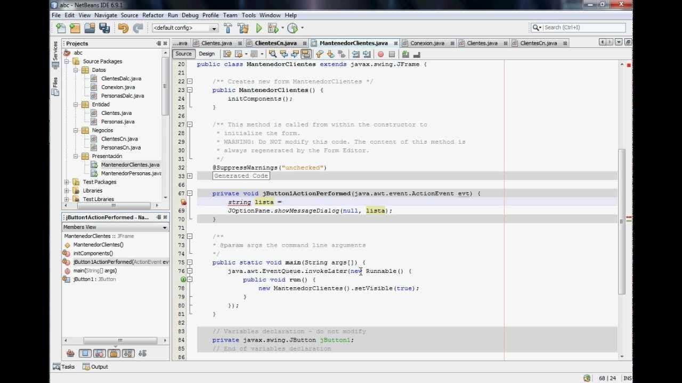Show opened documents list dropdown
Screen dimensions: 682x383
(x=619, y=42)
